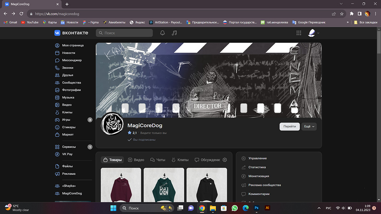Bookmark this page with star icon
This screenshot has height=214, width=381.
point(342,14)
